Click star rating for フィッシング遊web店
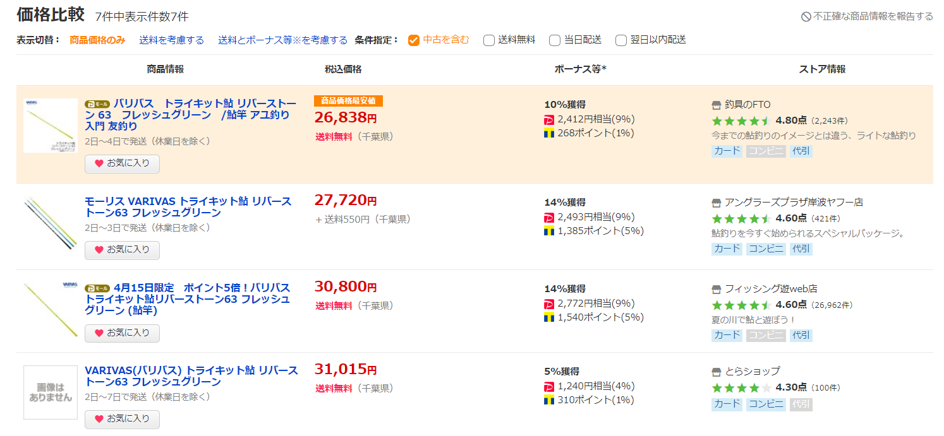The image size is (944, 436). tap(741, 305)
